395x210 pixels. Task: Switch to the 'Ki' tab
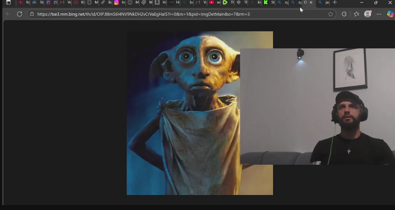tap(79, 2)
